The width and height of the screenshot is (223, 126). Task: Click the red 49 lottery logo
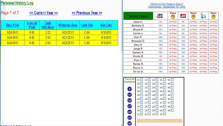tap(183, 16)
